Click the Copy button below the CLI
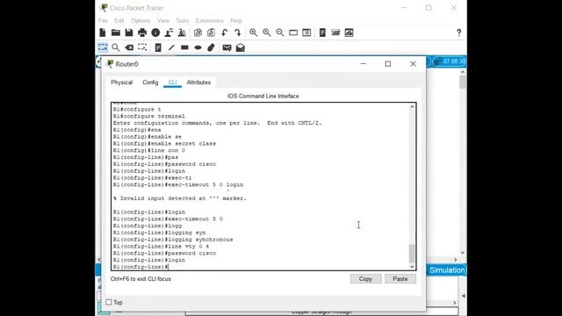 [365, 279]
